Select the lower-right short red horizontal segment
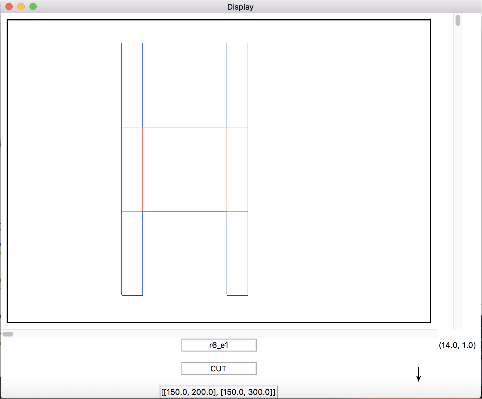Viewport: 482px width, 399px height. (237, 211)
